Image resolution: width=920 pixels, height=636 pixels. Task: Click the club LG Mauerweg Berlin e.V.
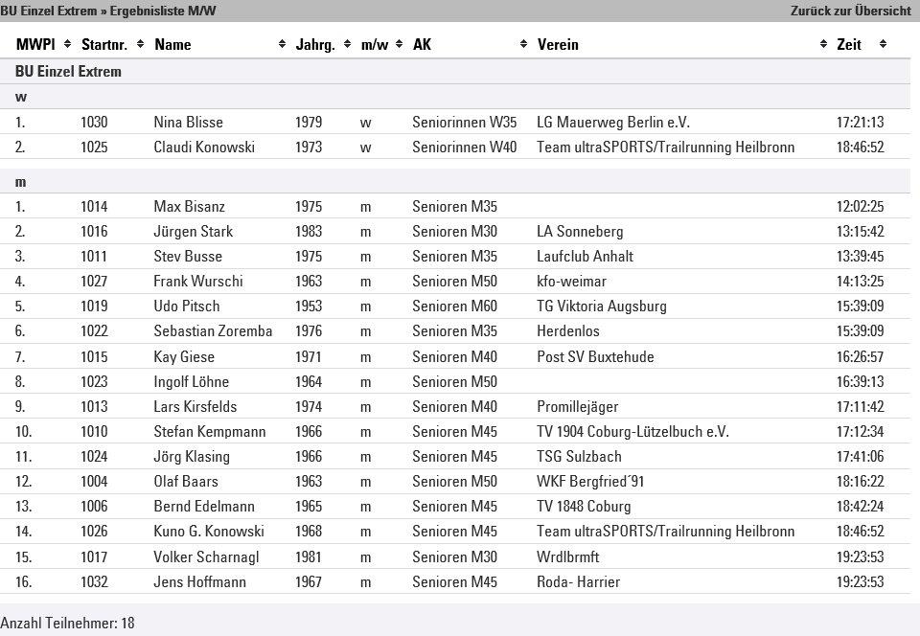pyautogui.click(x=612, y=123)
